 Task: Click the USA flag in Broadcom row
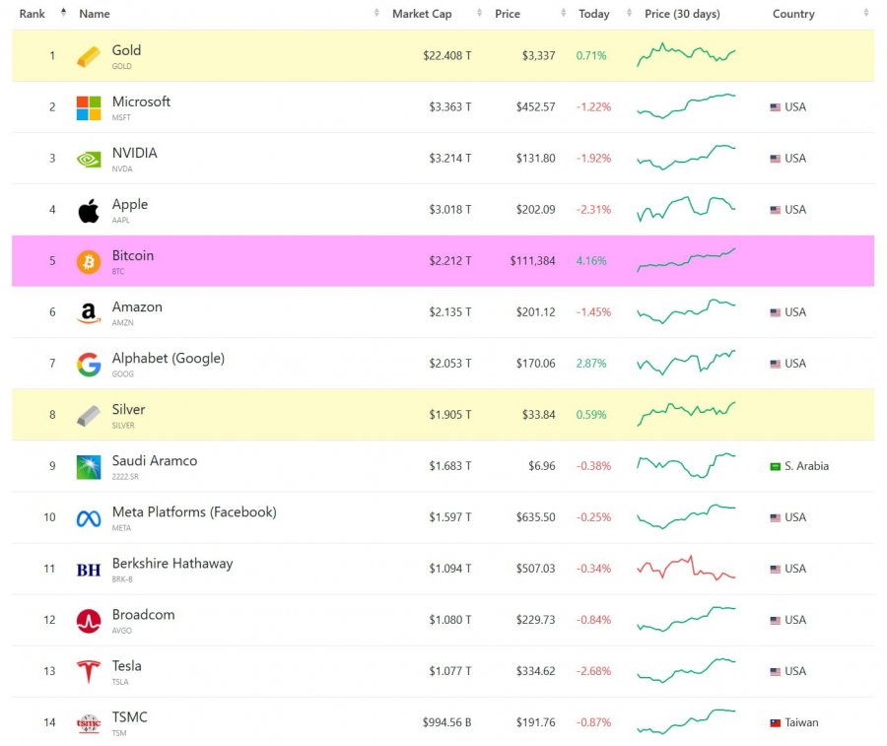point(775,621)
